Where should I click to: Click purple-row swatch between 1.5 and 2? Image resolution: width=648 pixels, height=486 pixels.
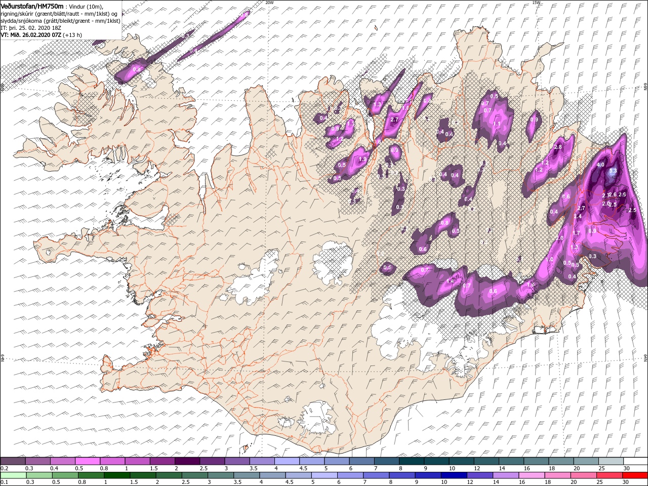(x=161, y=461)
